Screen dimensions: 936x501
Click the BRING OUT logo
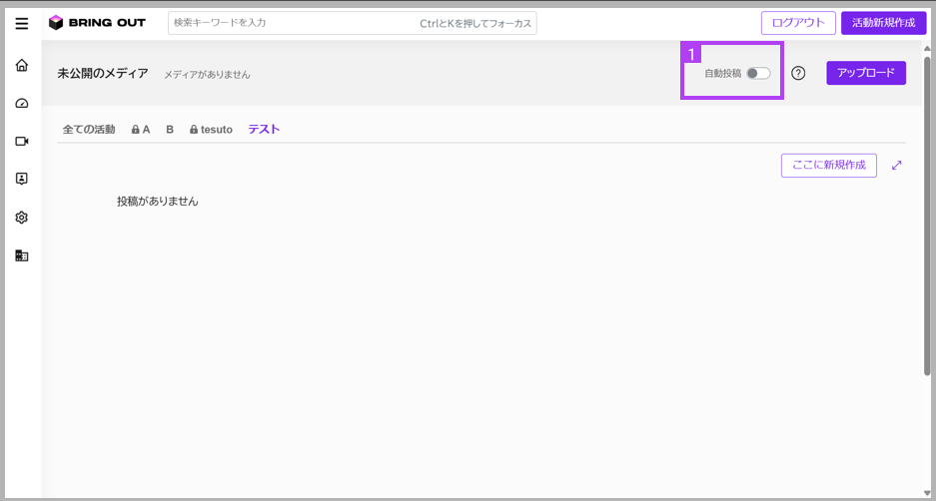pos(97,23)
